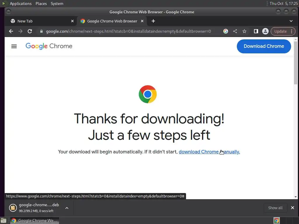Click the forward navigation arrow
The height and width of the screenshot is (224, 299).
click(20, 31)
